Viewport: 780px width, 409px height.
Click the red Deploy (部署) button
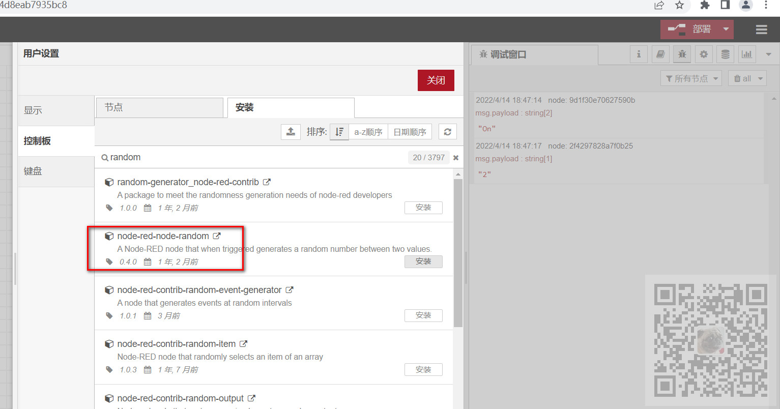[689, 30]
